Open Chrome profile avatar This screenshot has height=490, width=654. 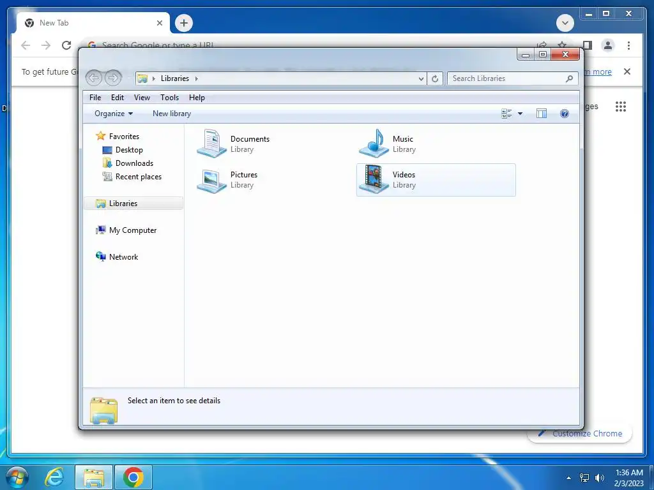[x=608, y=45]
